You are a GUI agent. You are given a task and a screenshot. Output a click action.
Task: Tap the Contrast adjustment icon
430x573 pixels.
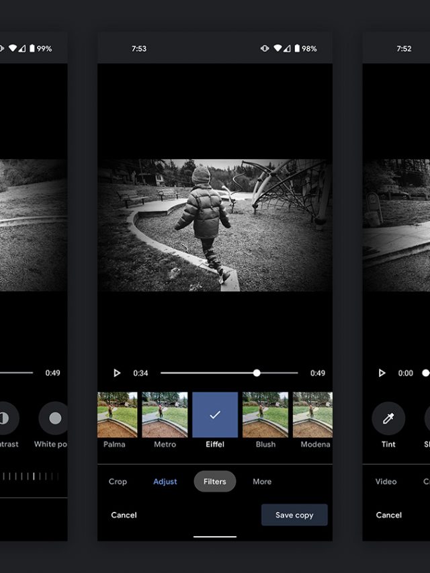click(5, 418)
